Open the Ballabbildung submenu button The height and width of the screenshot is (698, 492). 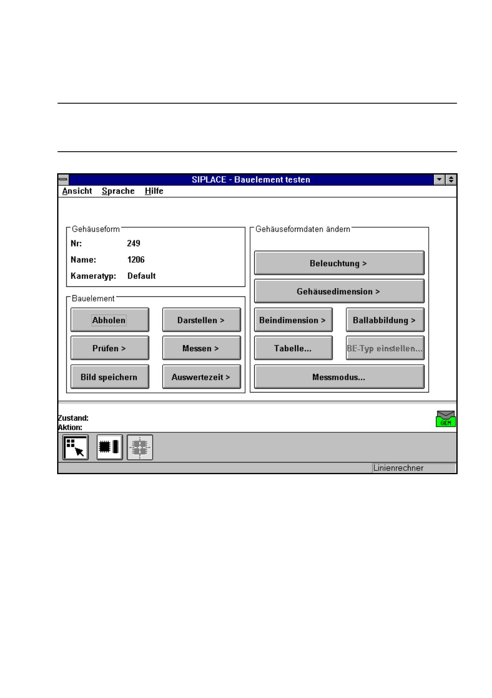pos(385,320)
